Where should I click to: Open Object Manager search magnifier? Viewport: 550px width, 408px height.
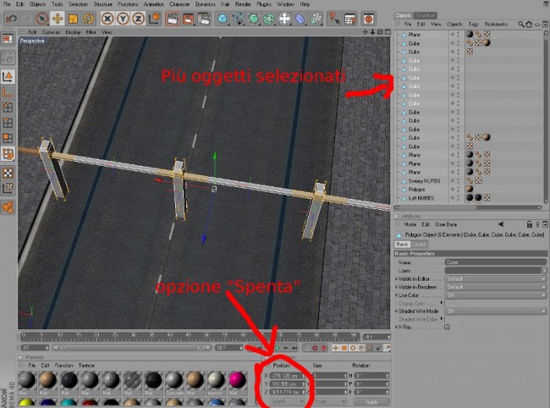tap(521, 24)
